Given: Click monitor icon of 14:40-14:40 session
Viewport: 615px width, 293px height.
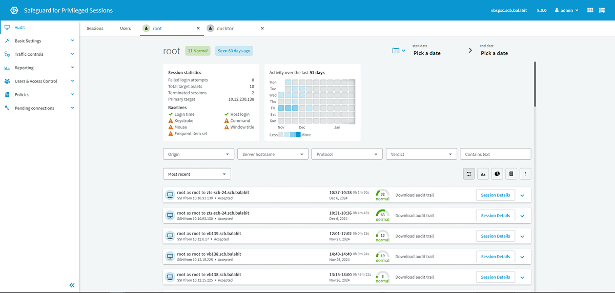Looking at the screenshot, I should [170, 256].
